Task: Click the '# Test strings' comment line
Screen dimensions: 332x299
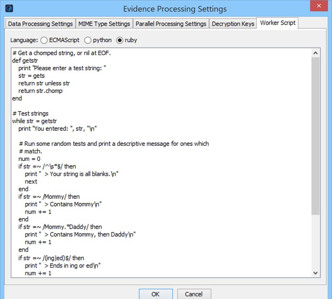Action: tap(31, 113)
